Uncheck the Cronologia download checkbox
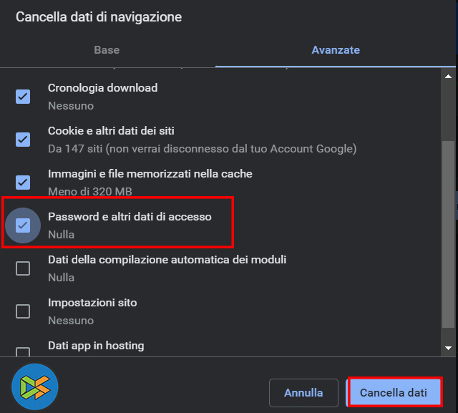 click(23, 97)
